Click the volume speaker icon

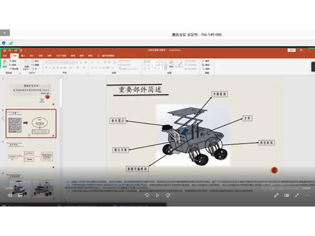[x=10, y=195]
